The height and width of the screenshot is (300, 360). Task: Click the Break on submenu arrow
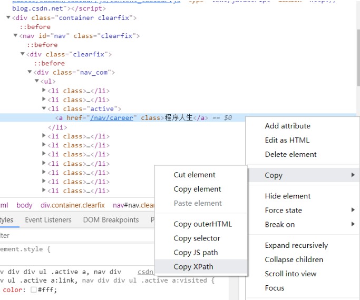pos(353,224)
